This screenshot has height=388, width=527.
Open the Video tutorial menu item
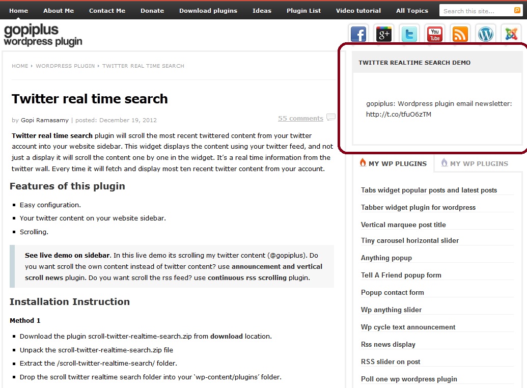358,10
